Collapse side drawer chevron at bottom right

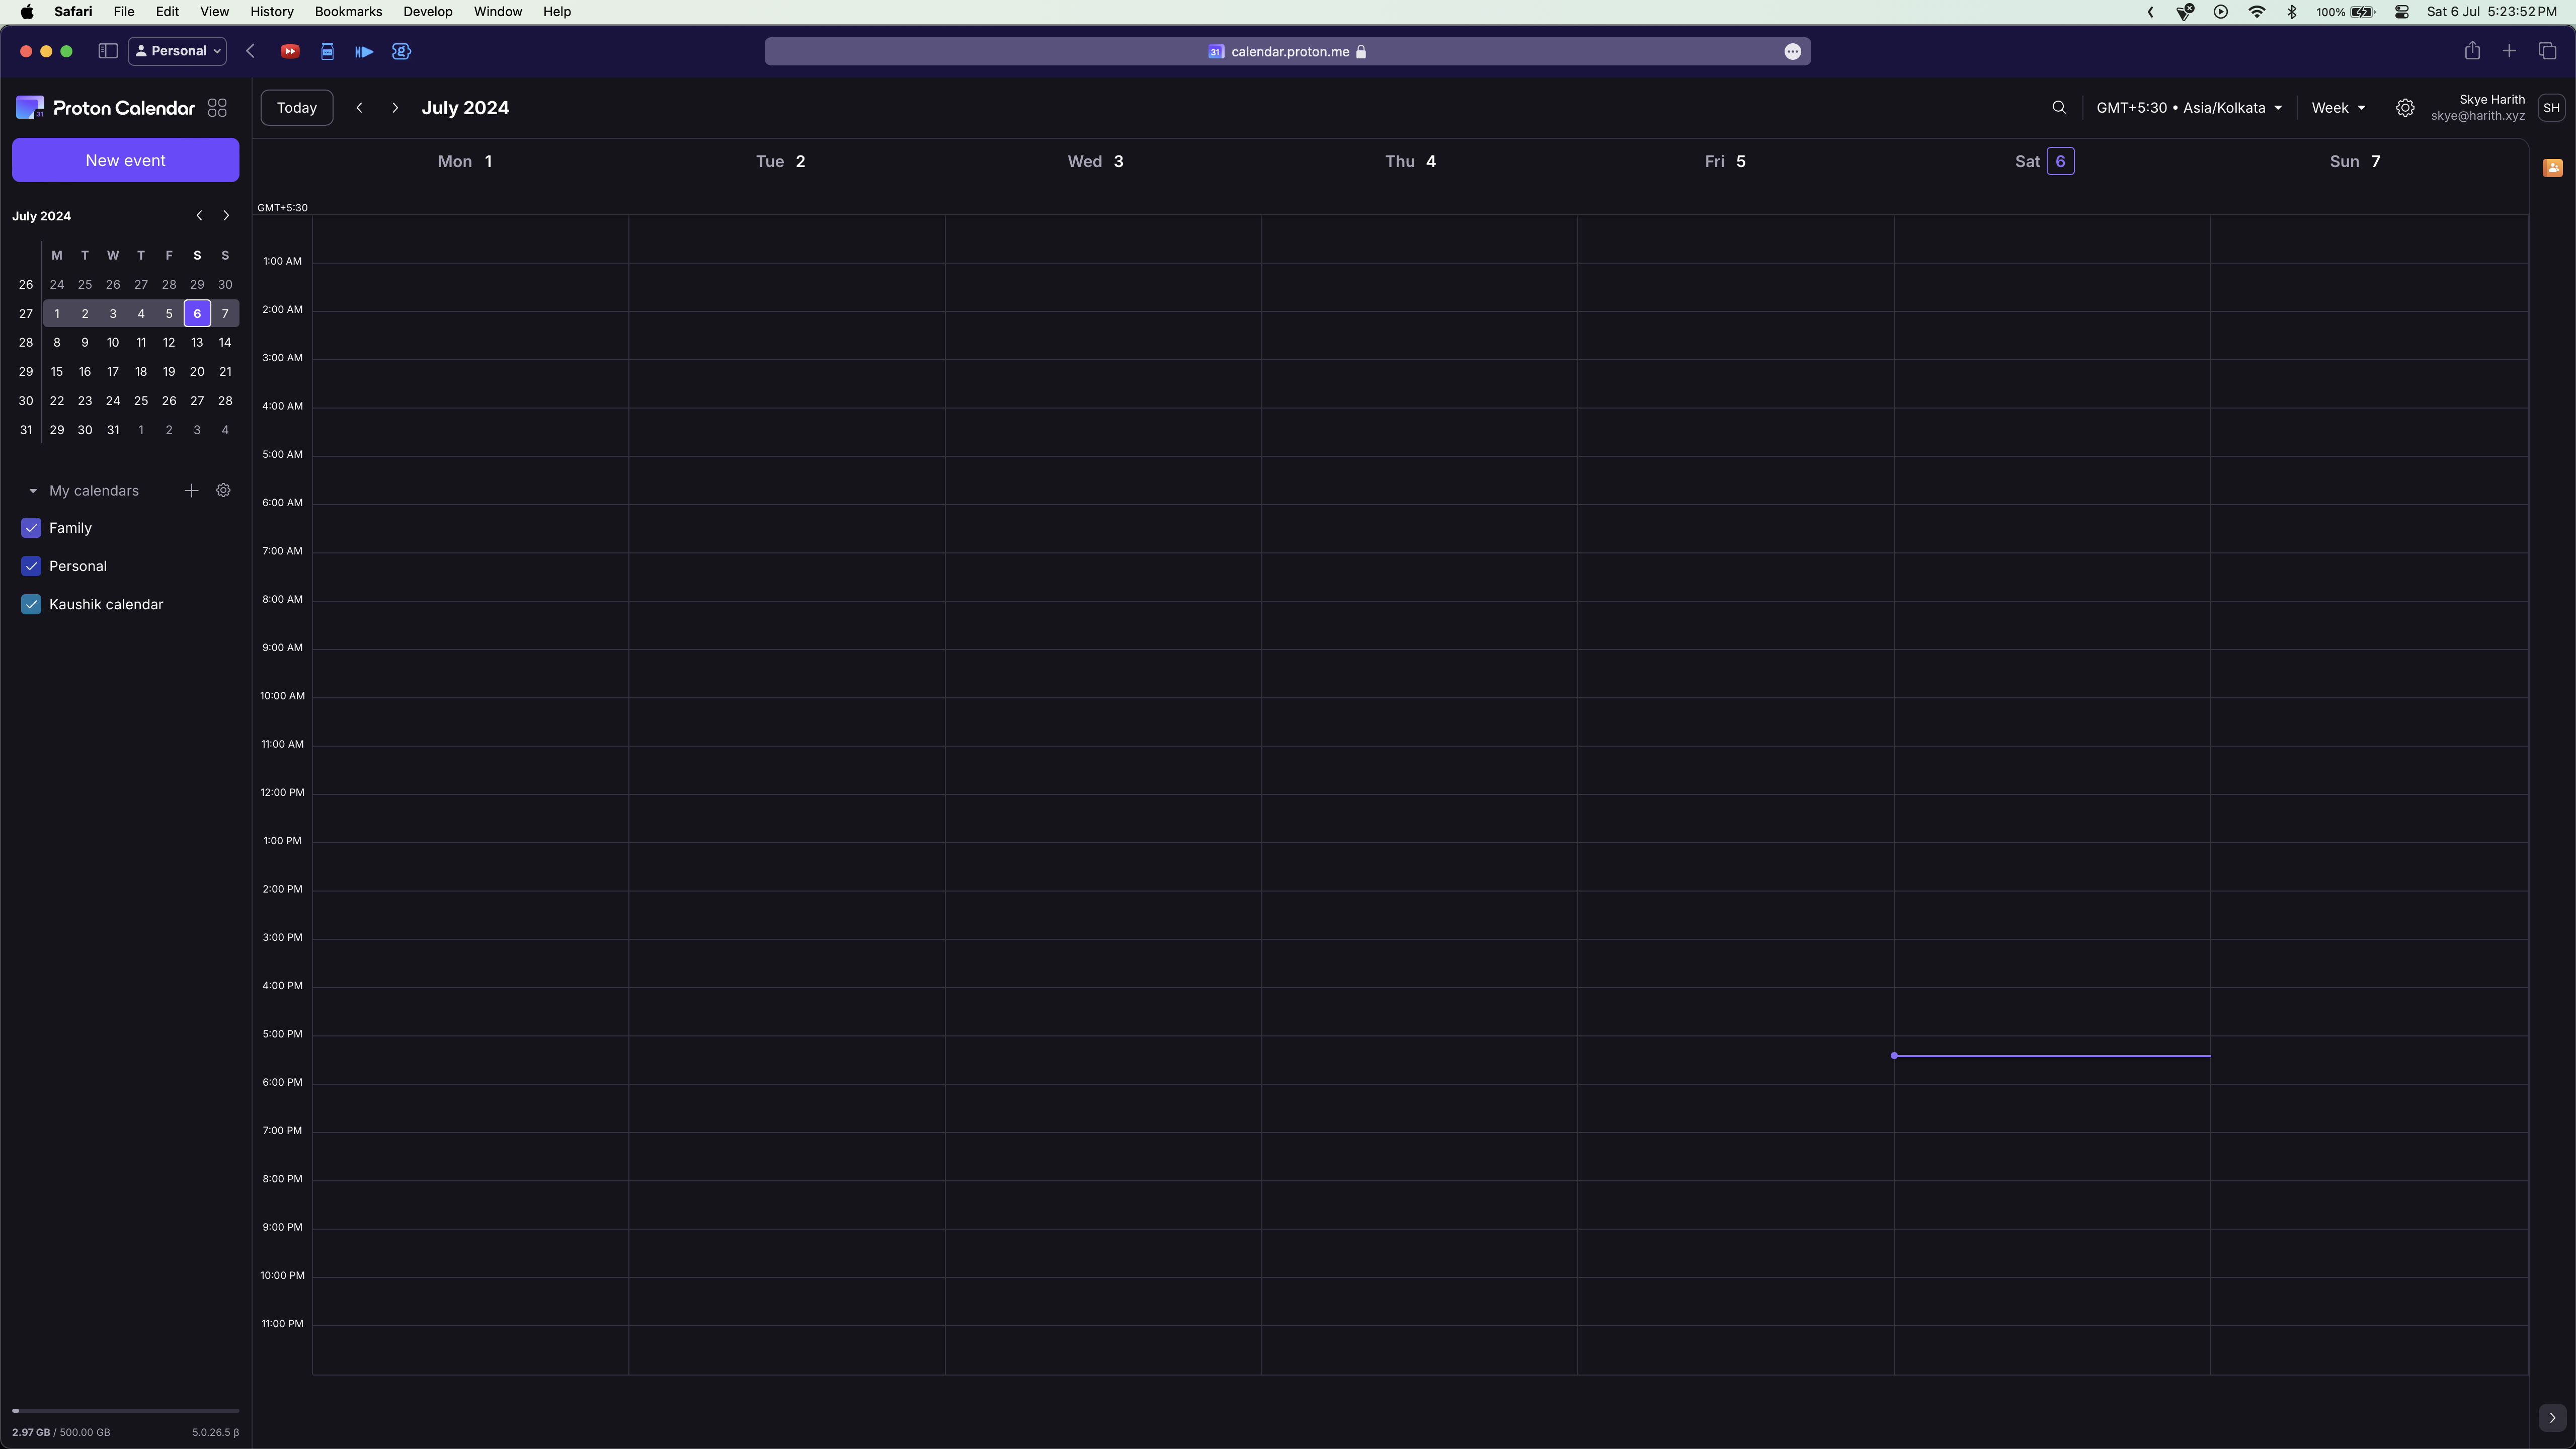tap(2552, 1417)
